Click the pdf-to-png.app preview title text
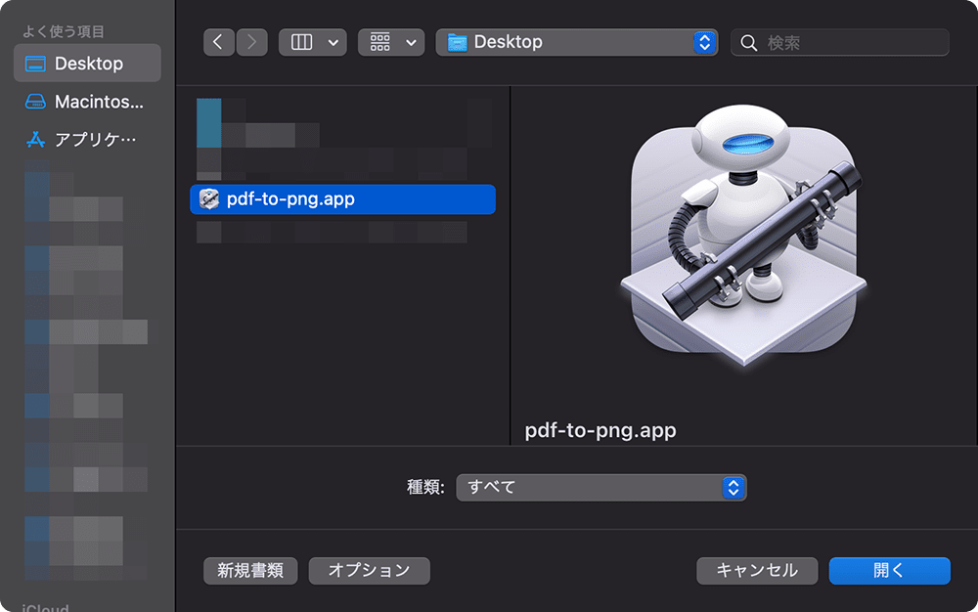Viewport: 978px width, 612px height. tap(600, 430)
